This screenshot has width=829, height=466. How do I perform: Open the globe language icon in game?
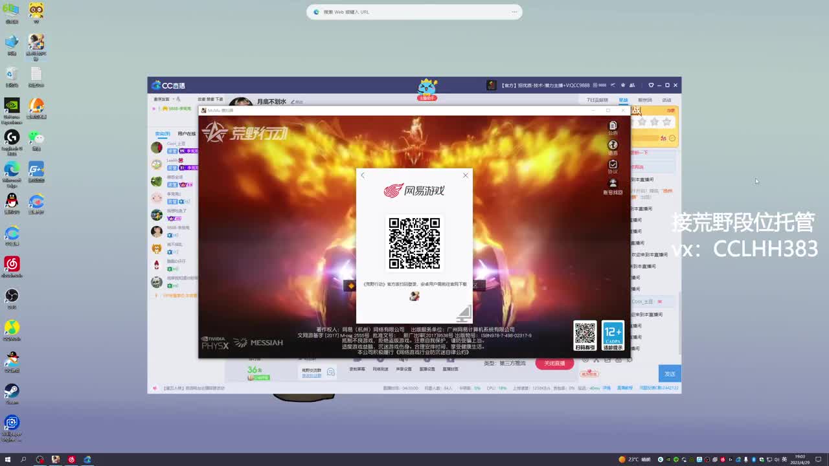pyautogui.click(x=613, y=147)
